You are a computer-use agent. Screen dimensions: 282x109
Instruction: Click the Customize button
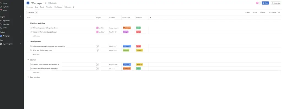[x=276, y=3]
